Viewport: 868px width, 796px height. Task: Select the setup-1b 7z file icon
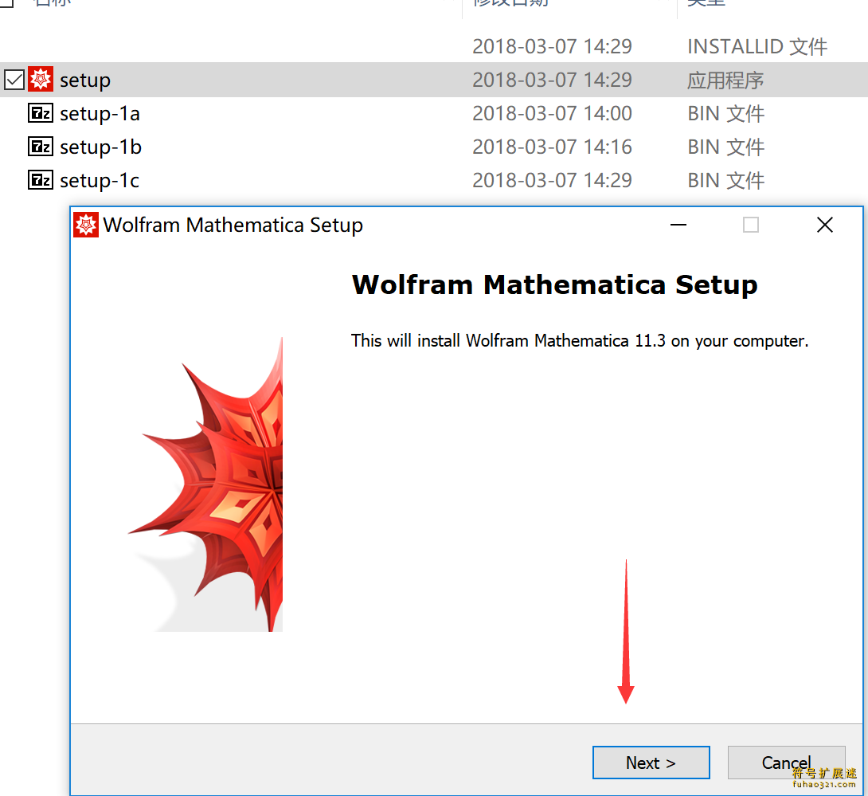(x=41, y=147)
